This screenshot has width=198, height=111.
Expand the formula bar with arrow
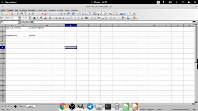194,22
